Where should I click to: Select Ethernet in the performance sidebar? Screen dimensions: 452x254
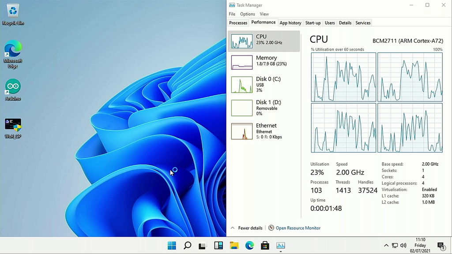click(x=264, y=131)
